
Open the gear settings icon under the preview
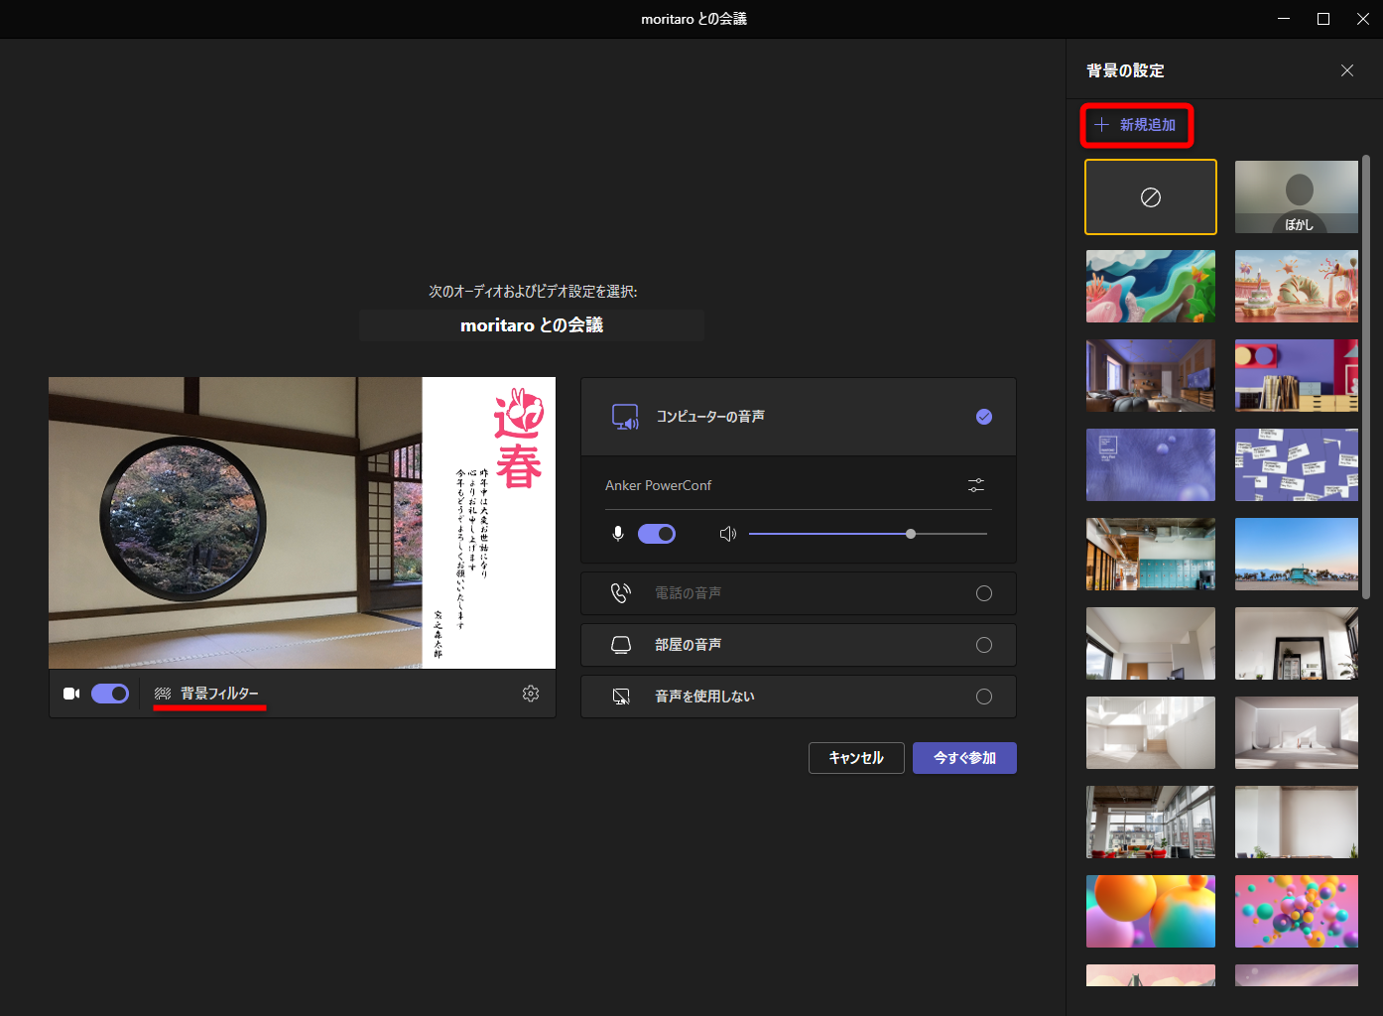tap(531, 694)
